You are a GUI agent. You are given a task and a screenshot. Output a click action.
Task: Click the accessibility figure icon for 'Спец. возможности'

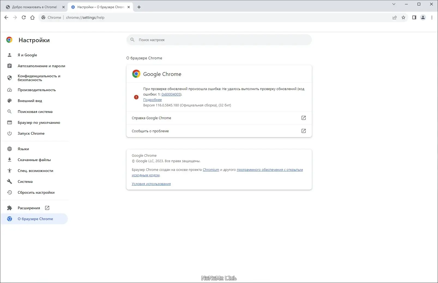(10, 171)
